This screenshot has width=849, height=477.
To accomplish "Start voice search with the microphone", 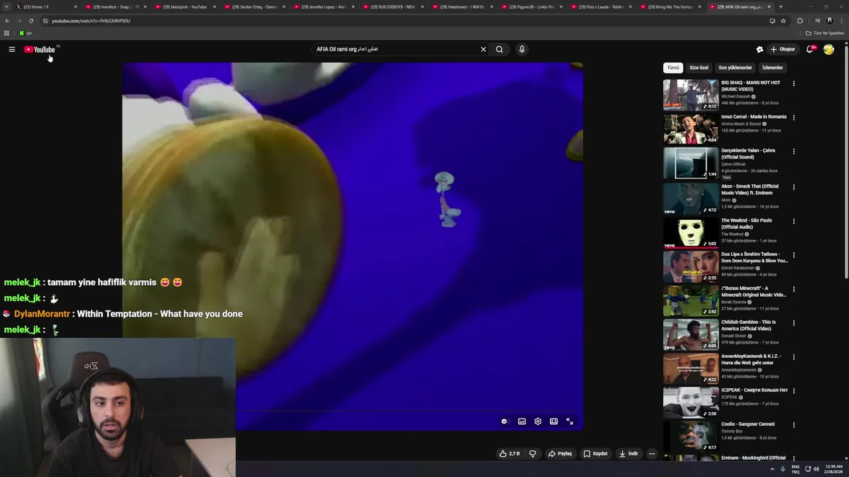I will click(x=522, y=49).
